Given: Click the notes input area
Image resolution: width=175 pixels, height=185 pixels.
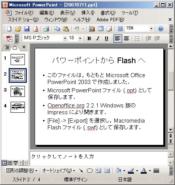Looking at the screenshot, I should 99,159.
